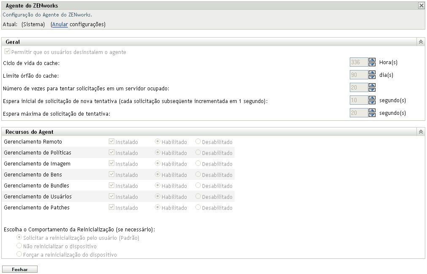Image resolution: width=427 pixels, height=274 pixels.
Task: Decrease maximum retry wait seconds
Action: [372, 115]
